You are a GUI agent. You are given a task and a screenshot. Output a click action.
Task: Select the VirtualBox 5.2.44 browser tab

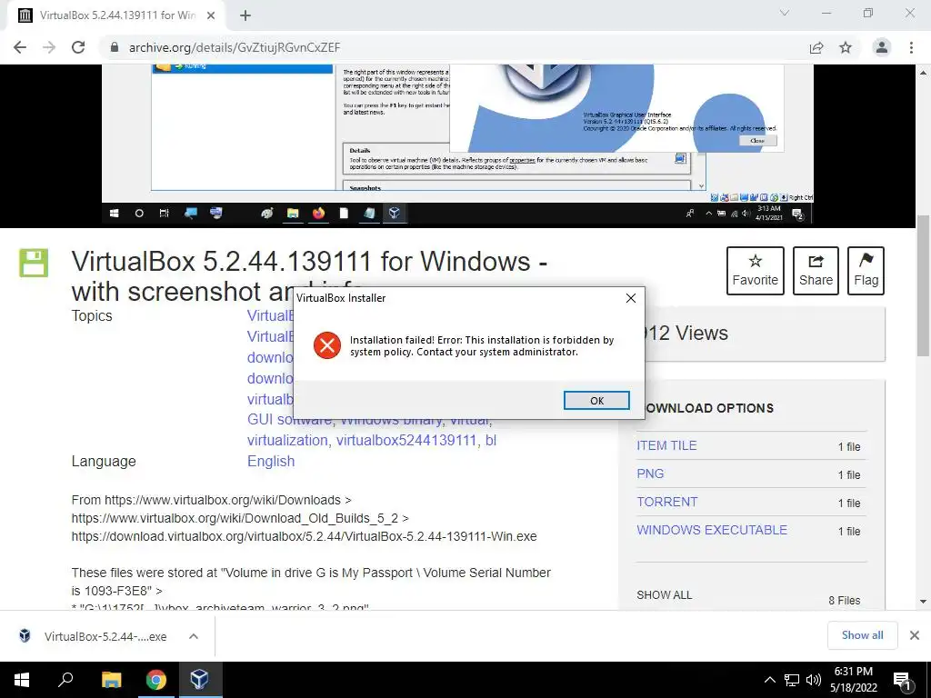(x=115, y=16)
